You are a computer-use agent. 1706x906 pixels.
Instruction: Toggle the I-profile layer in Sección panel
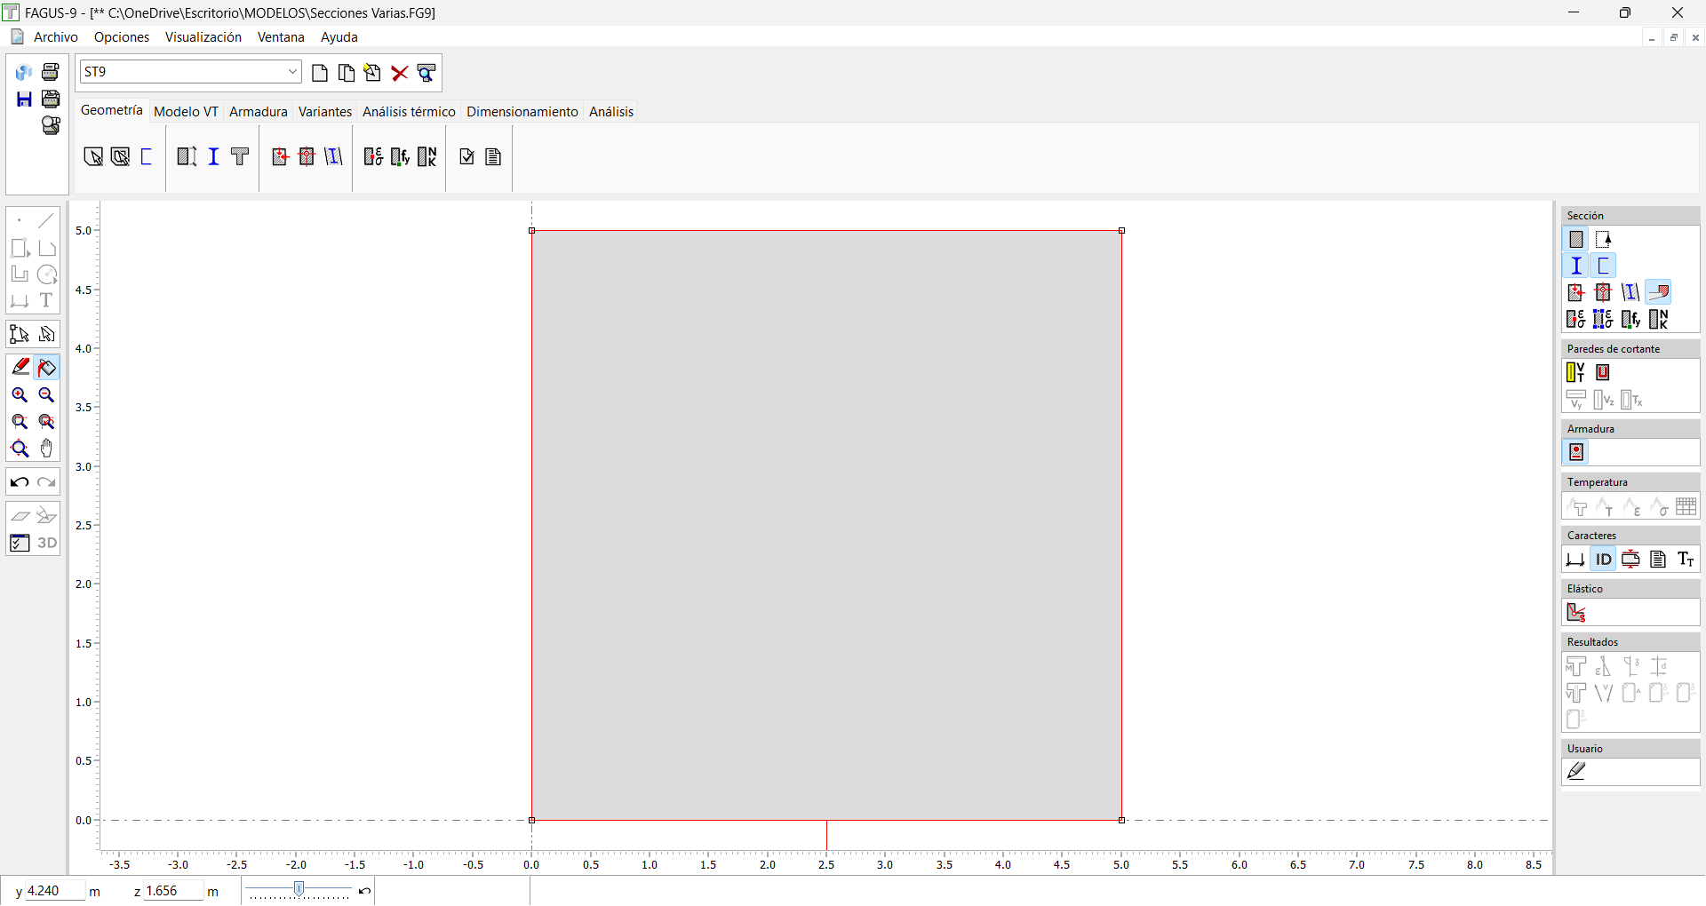[1576, 266]
